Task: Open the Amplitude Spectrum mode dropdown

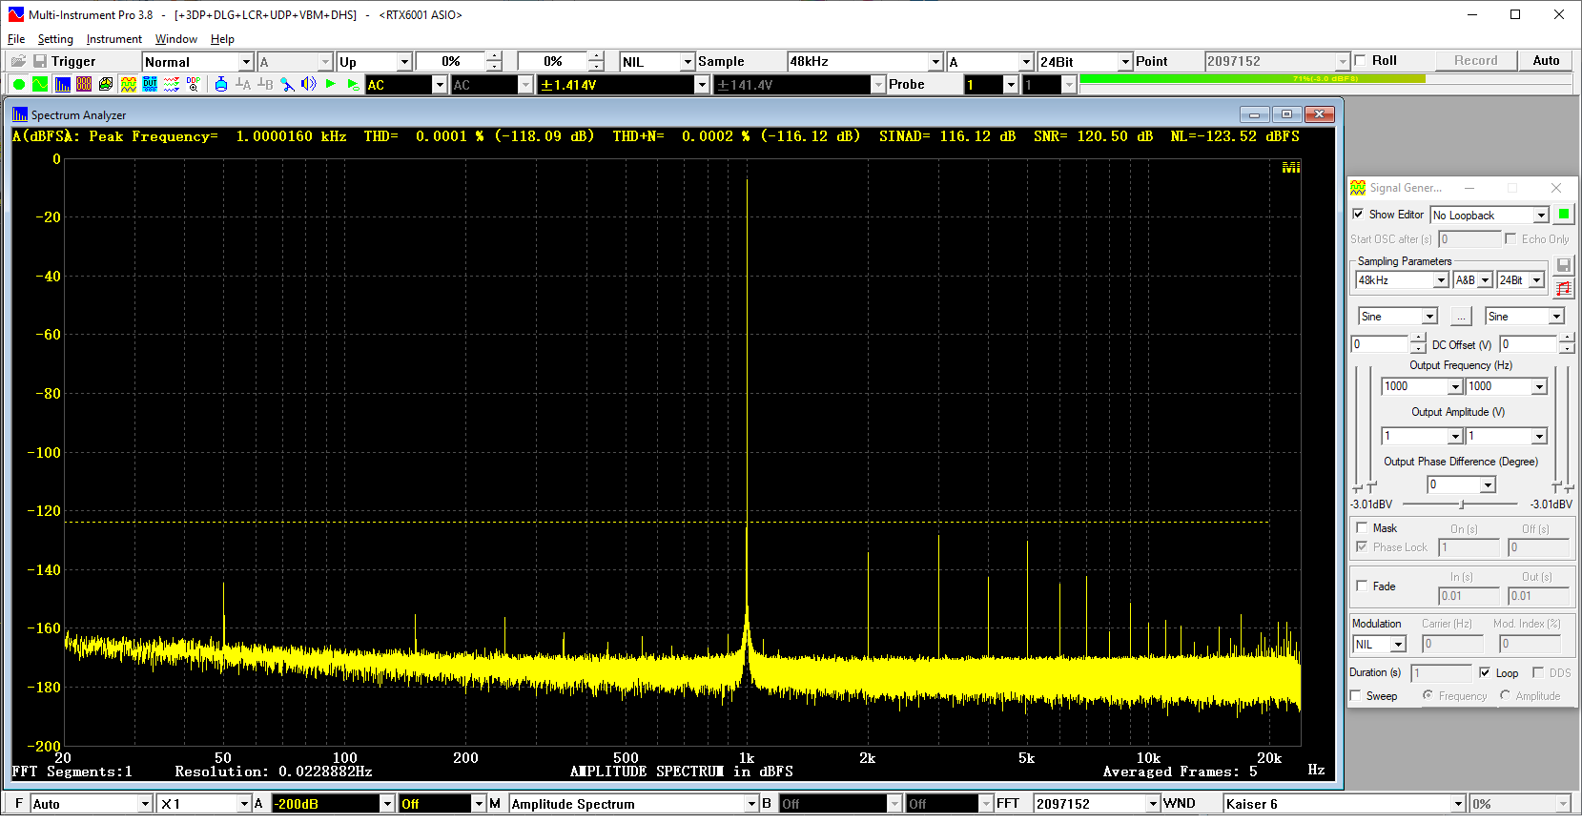Action: point(751,804)
